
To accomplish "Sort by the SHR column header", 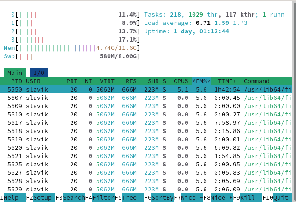I will (153, 81).
